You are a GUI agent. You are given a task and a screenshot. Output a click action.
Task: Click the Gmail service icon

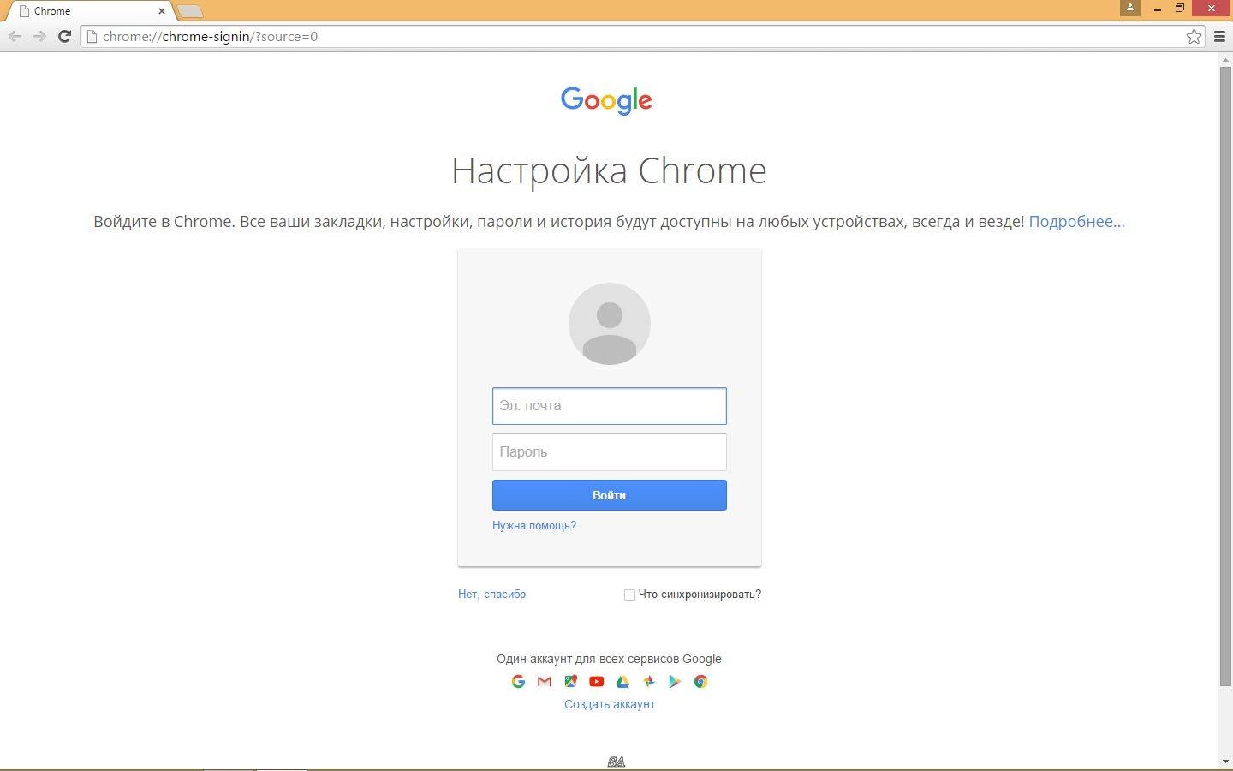pyautogui.click(x=545, y=682)
